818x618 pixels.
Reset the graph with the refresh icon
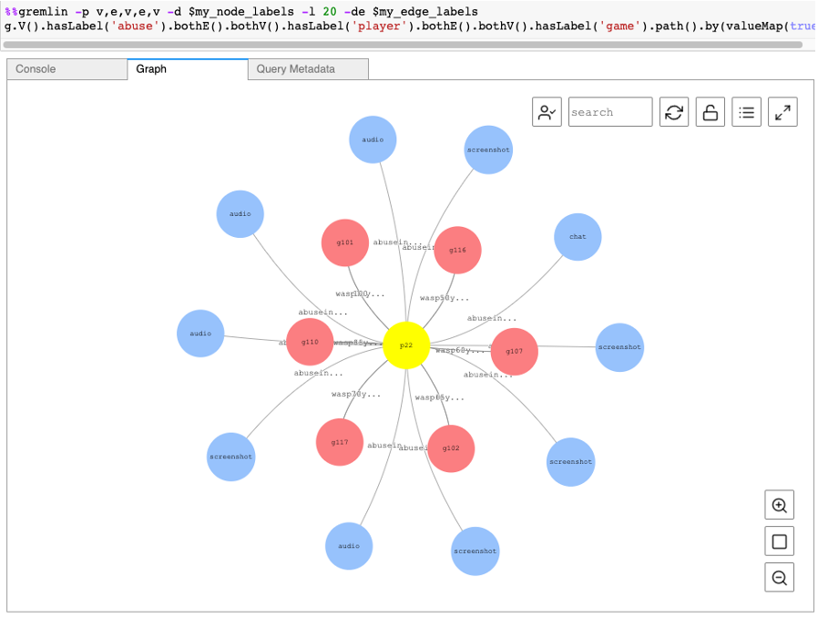[673, 112]
